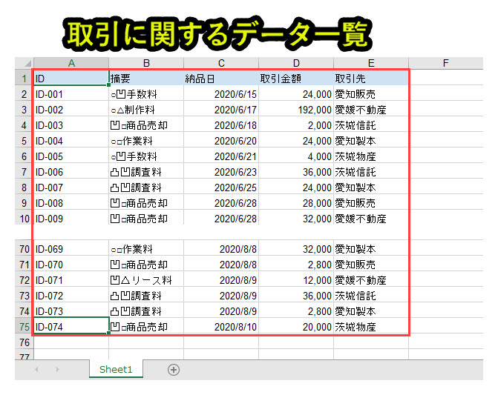Screen dimensions: 498x395
Task: Click the 取引先 header cell
Action: coord(371,79)
